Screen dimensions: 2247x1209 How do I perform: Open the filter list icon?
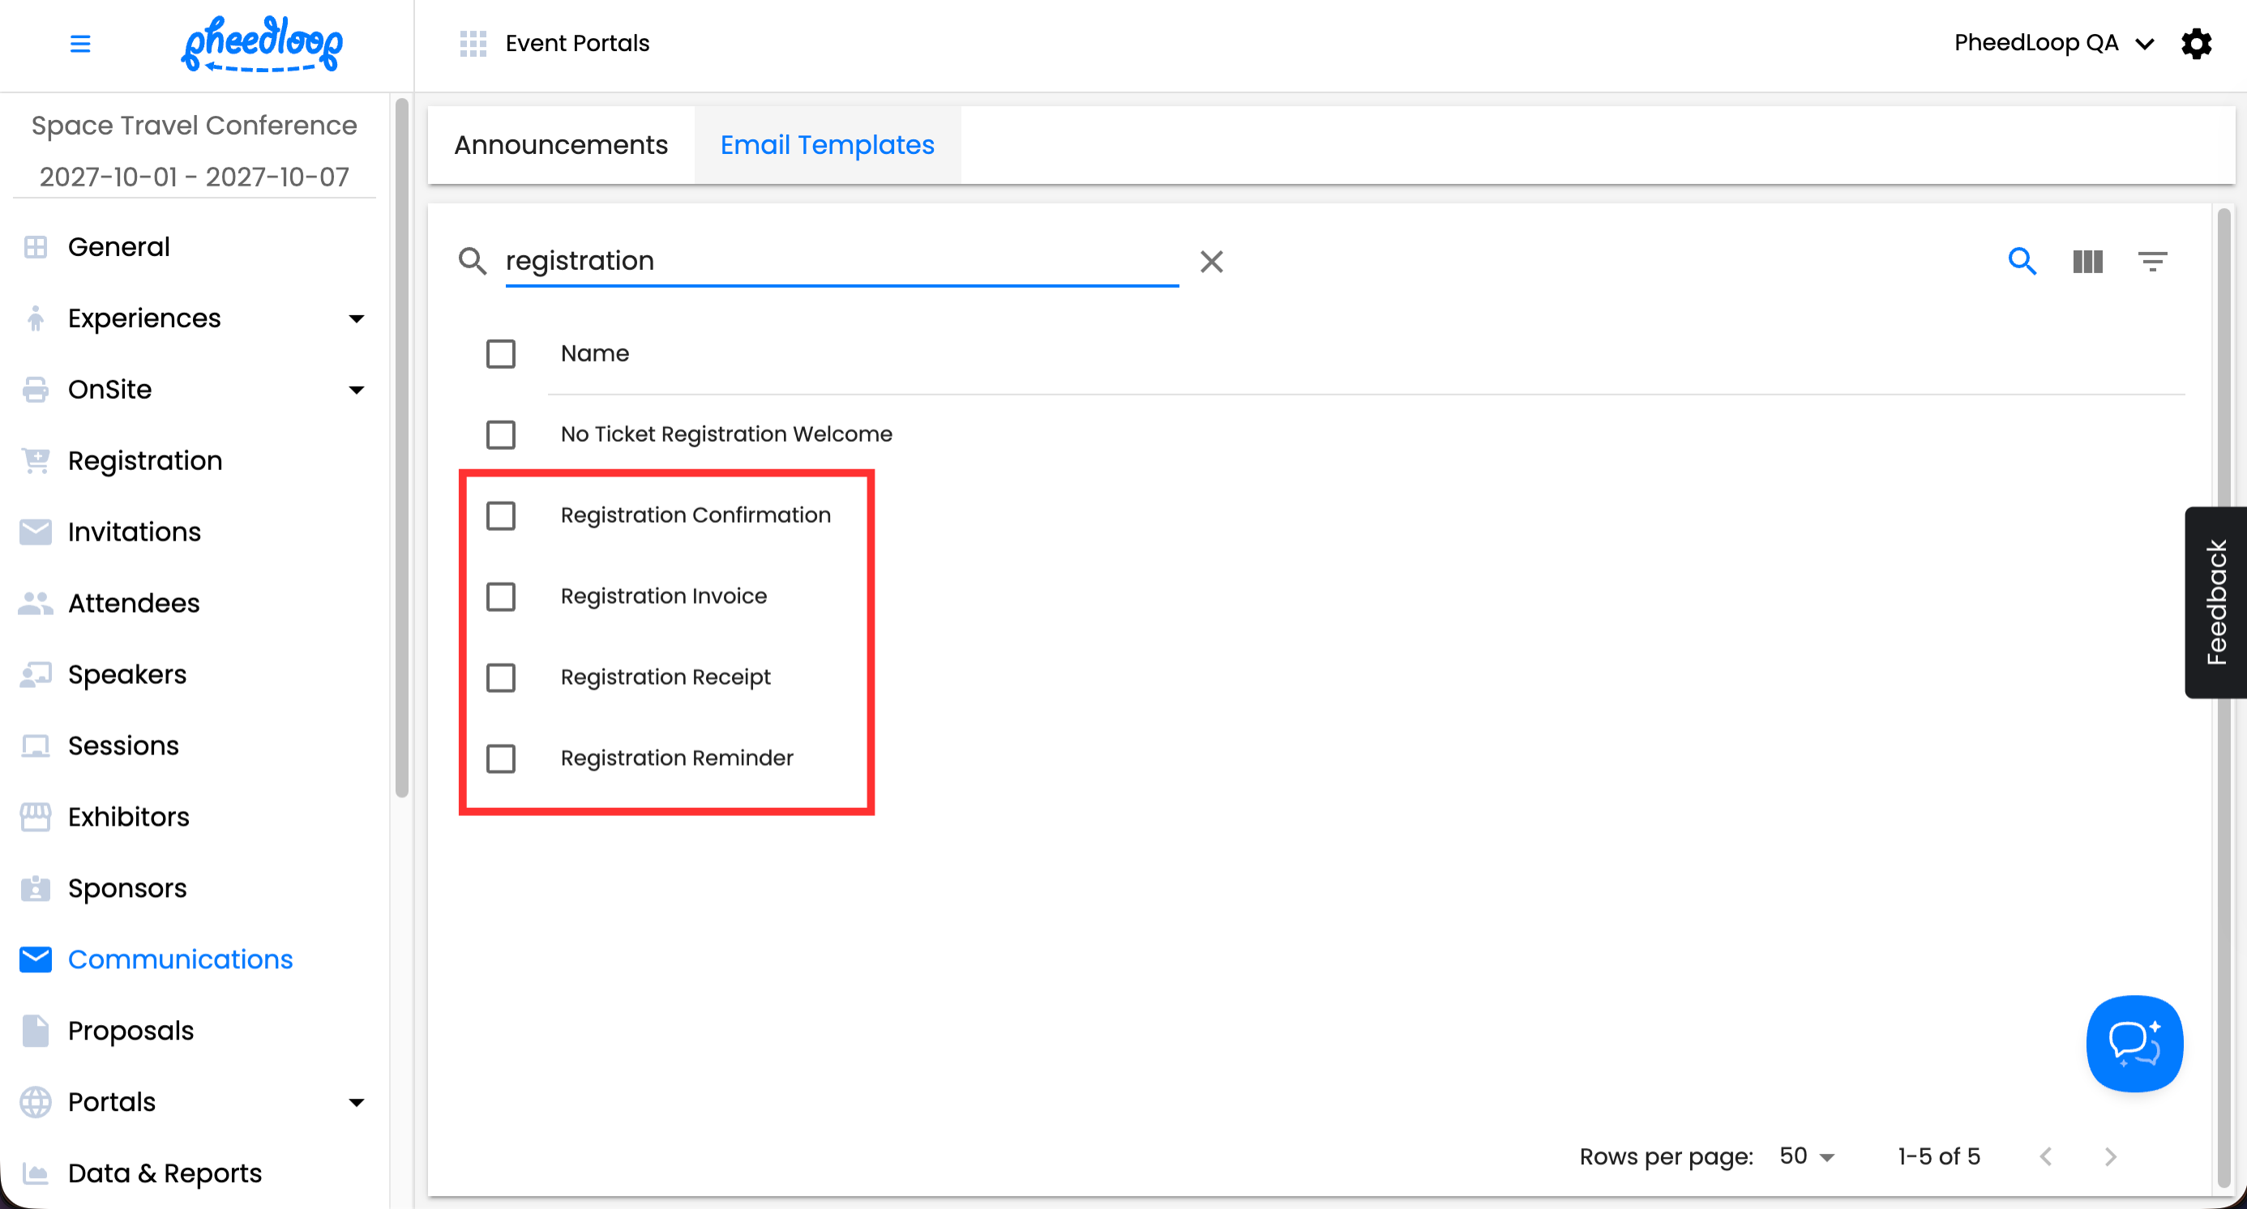2152,261
